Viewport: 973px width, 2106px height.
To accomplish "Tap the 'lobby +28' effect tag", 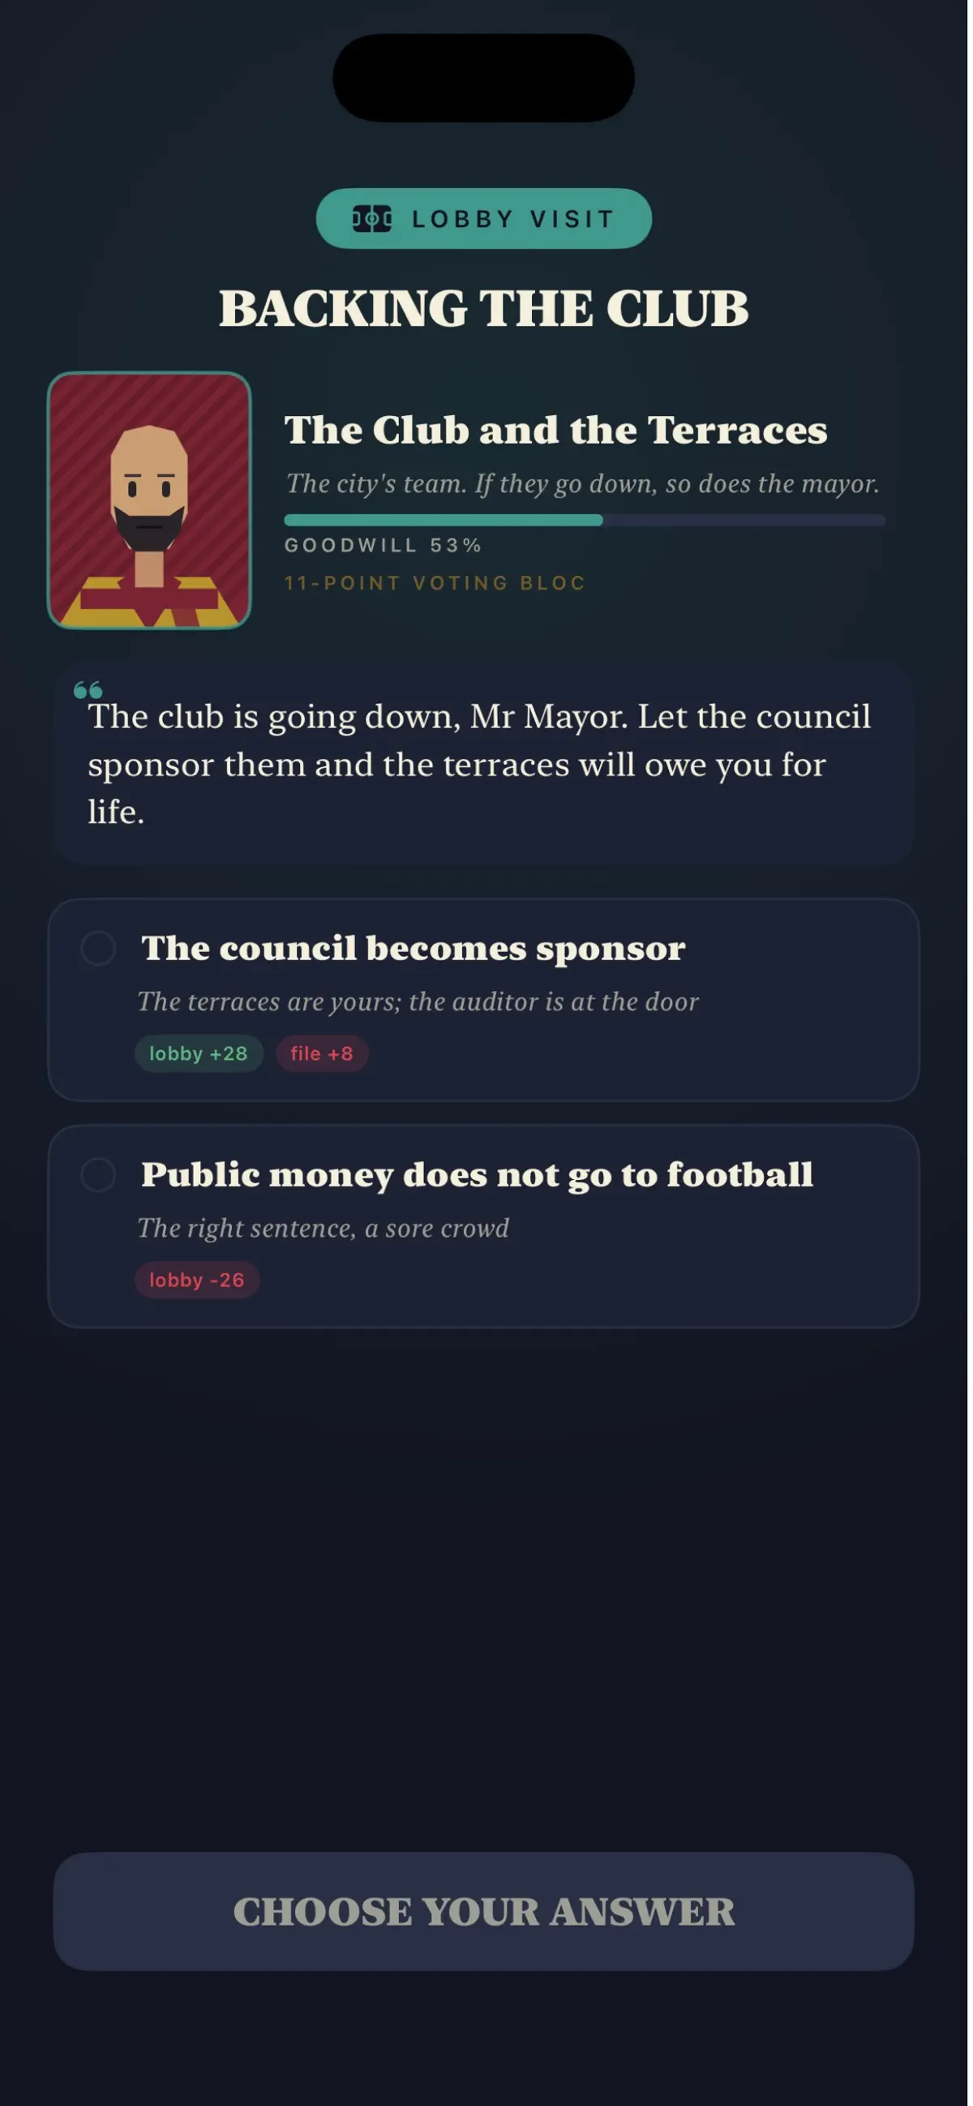I will [199, 1054].
